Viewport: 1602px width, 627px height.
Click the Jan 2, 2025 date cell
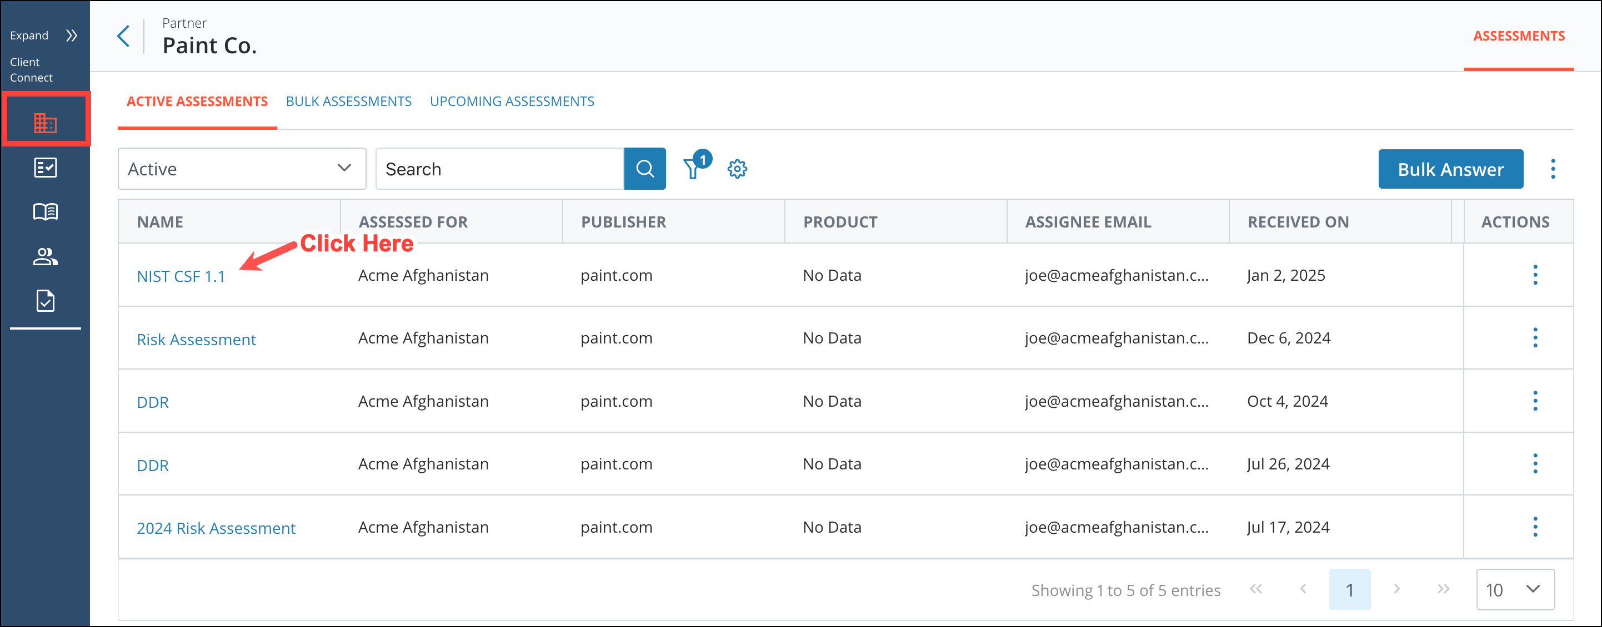tap(1285, 275)
